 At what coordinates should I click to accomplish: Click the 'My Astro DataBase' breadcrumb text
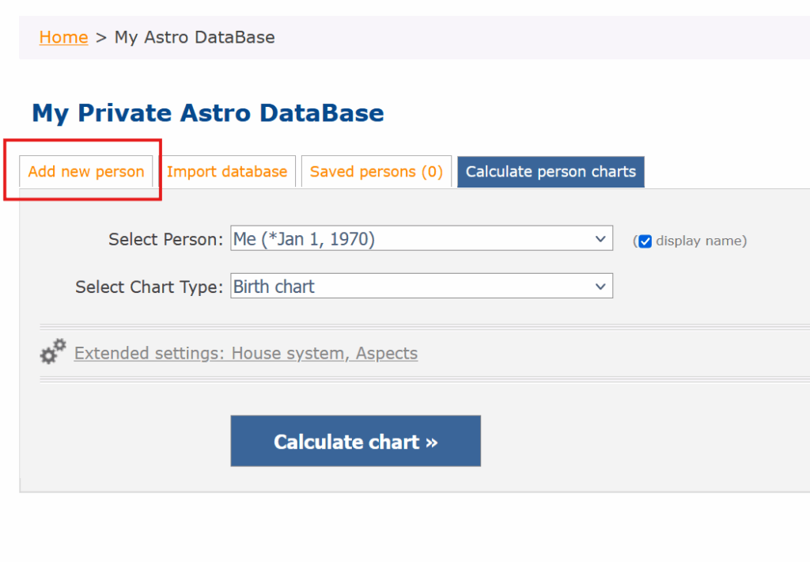195,37
